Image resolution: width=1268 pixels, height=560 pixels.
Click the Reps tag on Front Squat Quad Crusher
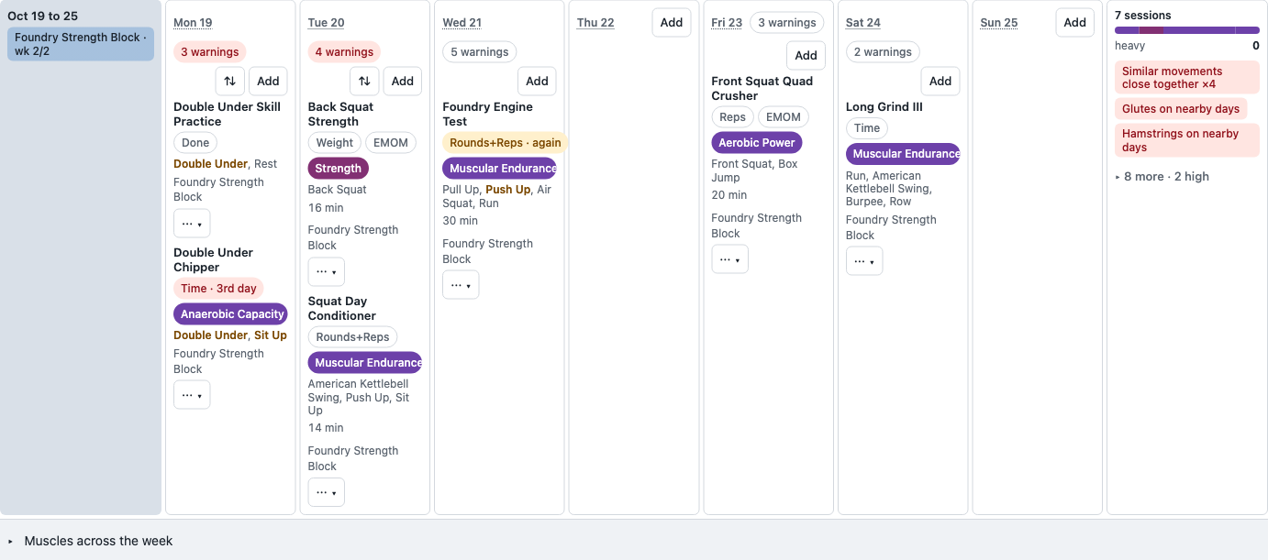tap(732, 117)
